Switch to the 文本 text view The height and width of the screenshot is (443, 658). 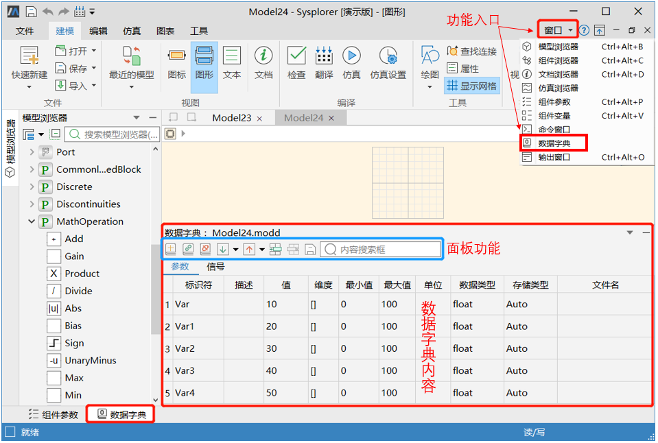232,63
